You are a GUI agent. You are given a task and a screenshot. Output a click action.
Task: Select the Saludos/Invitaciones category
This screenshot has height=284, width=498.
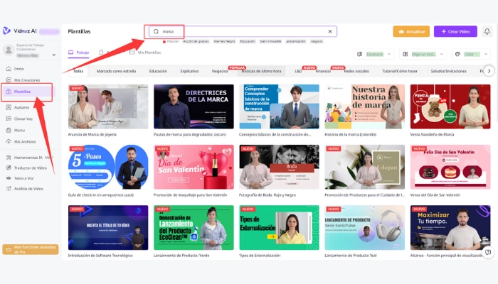[x=448, y=71]
